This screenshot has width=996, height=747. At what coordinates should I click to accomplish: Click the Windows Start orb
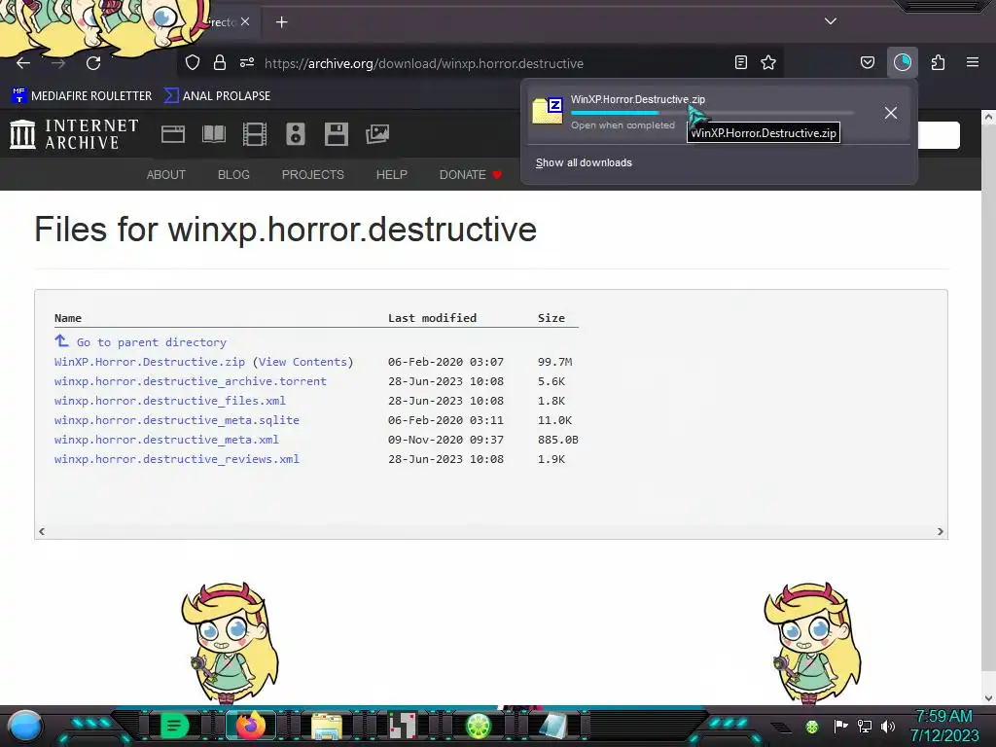pos(25,727)
